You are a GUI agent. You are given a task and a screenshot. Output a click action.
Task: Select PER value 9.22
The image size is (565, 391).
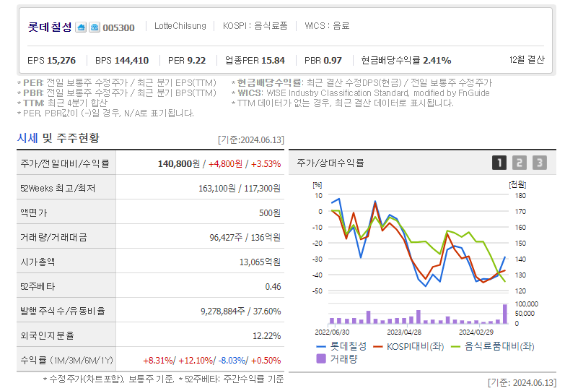click(196, 60)
